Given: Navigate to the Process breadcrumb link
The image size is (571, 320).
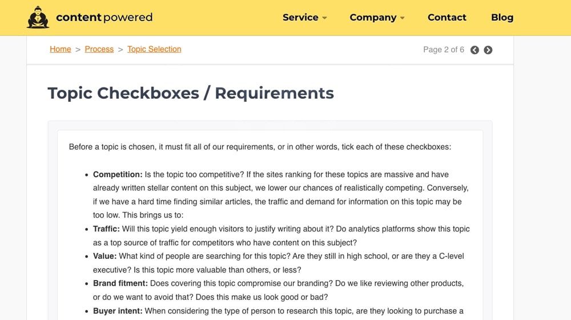Looking at the screenshot, I should click(x=99, y=49).
